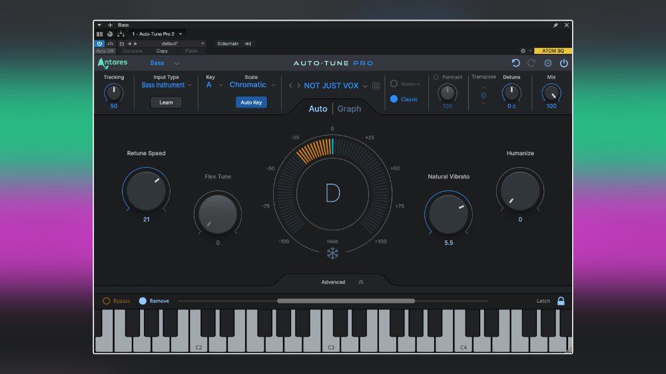666x374 pixels.
Task: Click the random preset dice icon
Action: pos(376,86)
